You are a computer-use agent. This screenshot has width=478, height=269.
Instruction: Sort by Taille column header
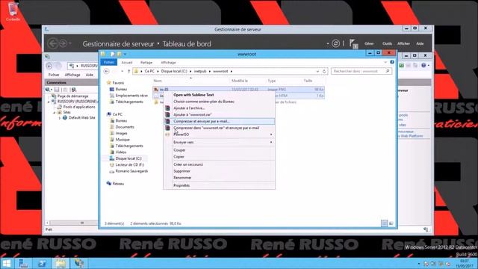pos(308,81)
